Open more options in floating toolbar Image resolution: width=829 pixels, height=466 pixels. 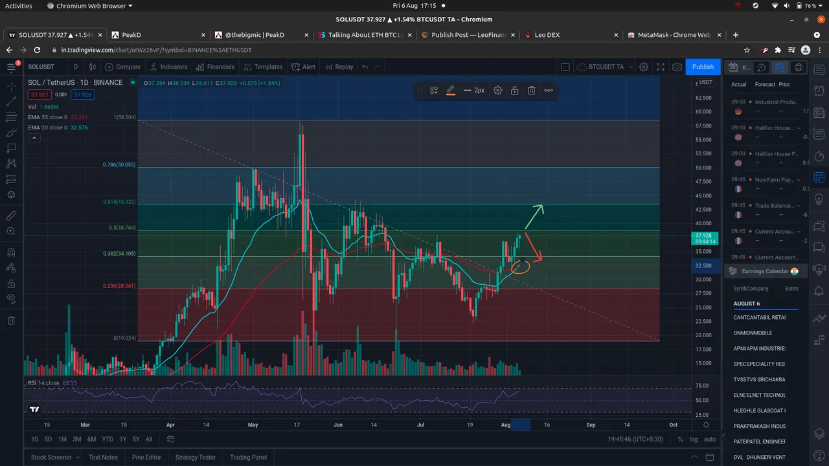click(x=549, y=91)
